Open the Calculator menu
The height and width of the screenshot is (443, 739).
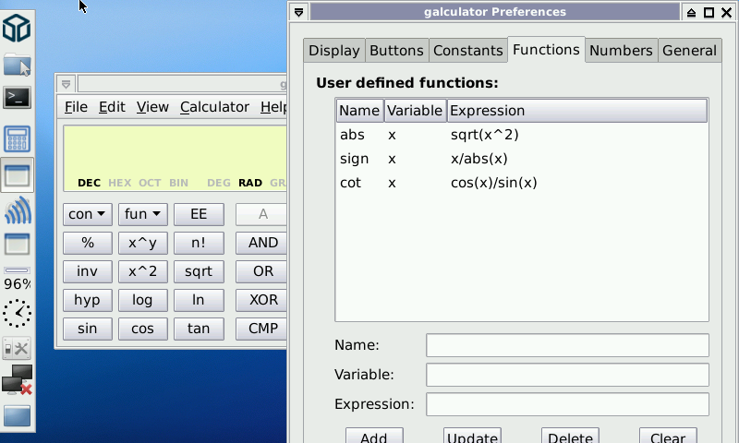coord(214,107)
